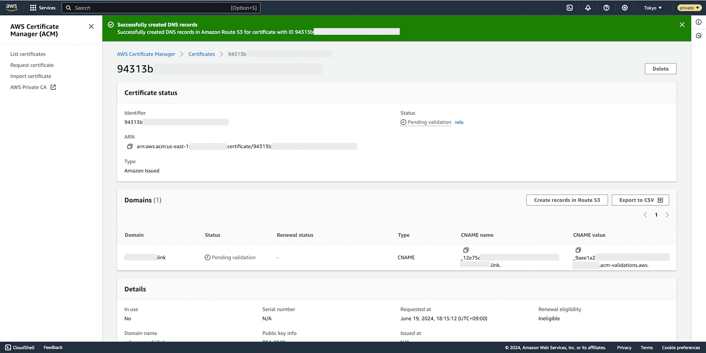
Task: Select page 1 in domains pagination
Action: pos(656,215)
